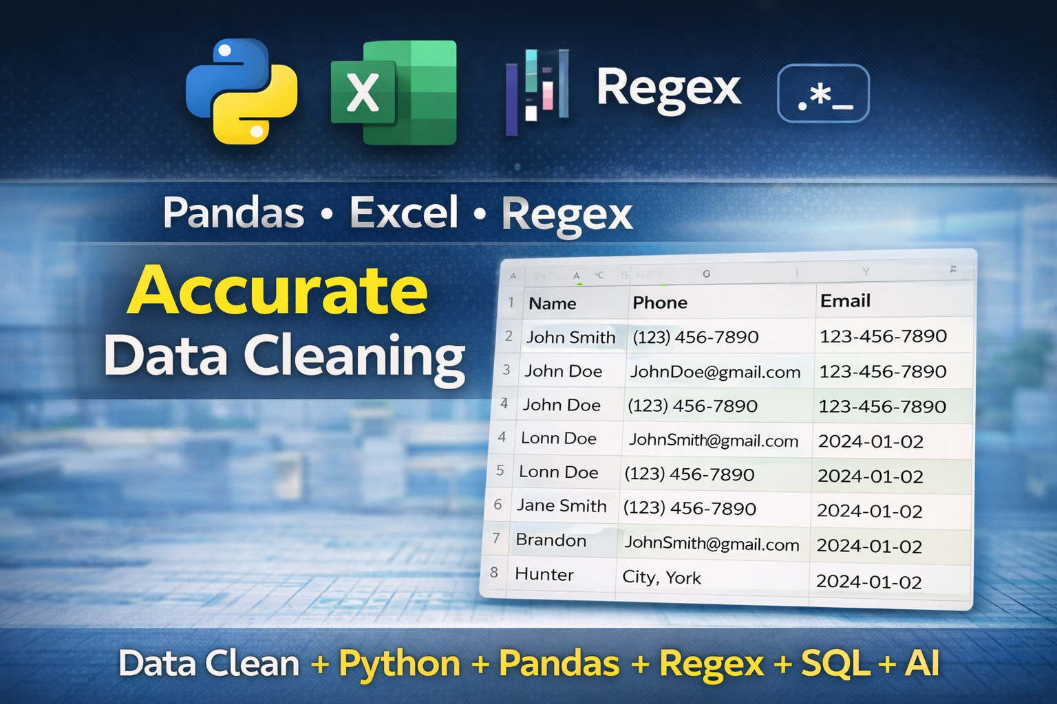Select the Jane Smith cell
This screenshot has width=1057, height=704.
click(x=562, y=505)
